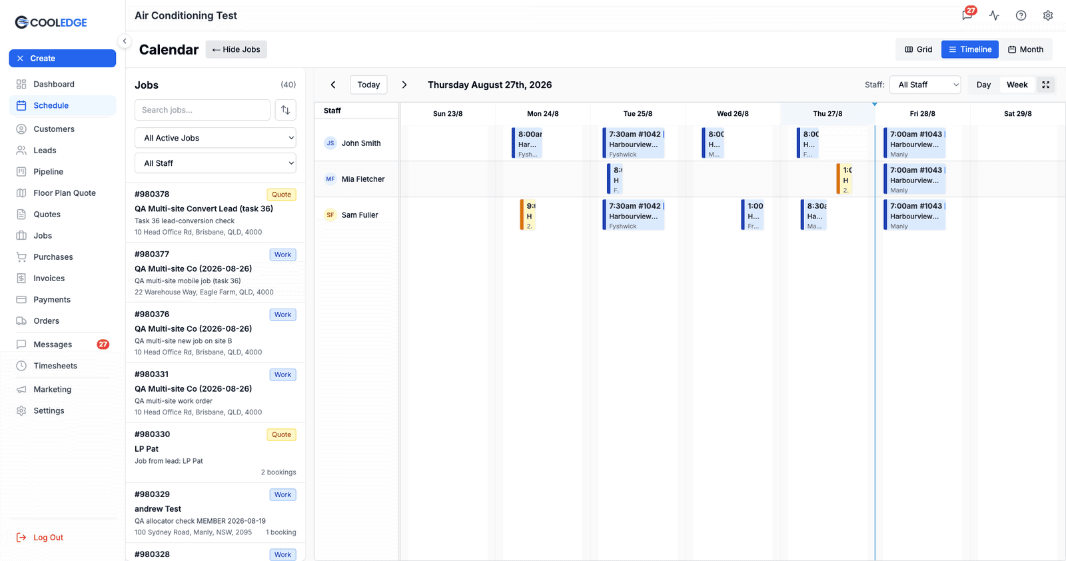Open the All Active Jobs dropdown

tap(215, 138)
